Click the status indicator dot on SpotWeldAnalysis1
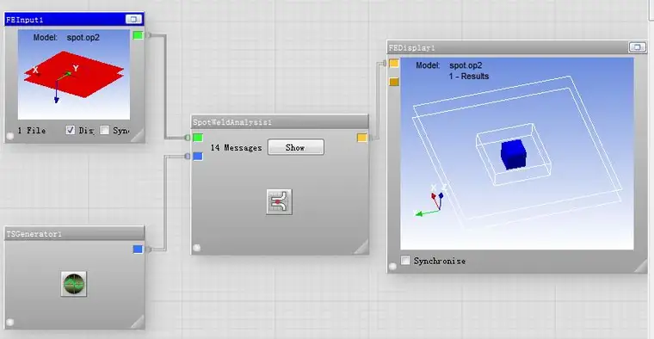654x339 pixels. click(x=197, y=248)
